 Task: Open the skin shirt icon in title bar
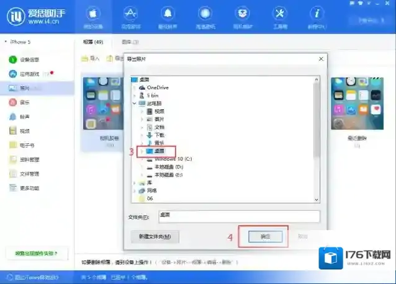click(361, 3)
